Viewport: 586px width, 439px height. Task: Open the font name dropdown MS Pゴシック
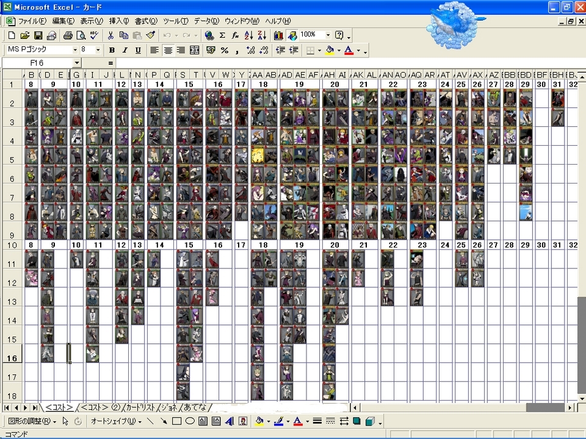tap(74, 50)
